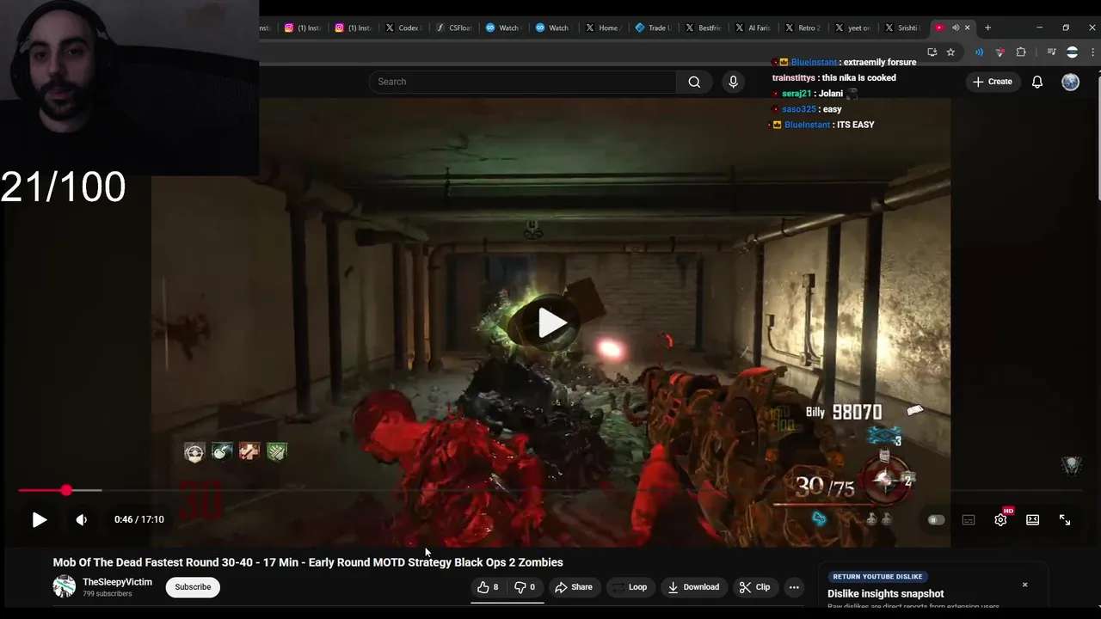Start voice search with the microphone

tap(733, 82)
